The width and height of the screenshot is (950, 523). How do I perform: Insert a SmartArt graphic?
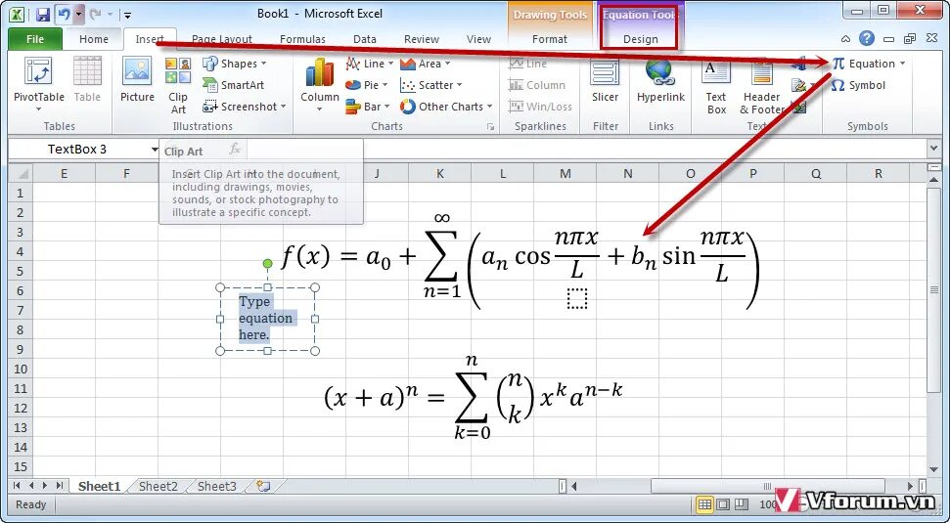pos(234,85)
